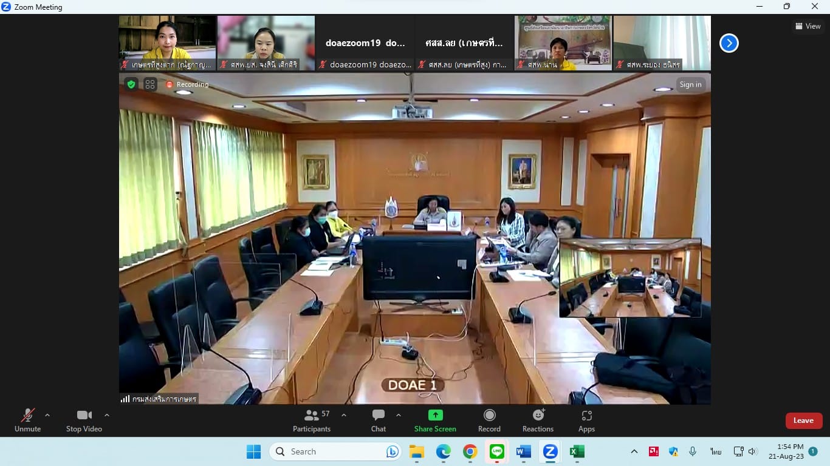Viewport: 830px width, 466px height.
Task: Click the grid layout icon beside Recording
Action: pyautogui.click(x=150, y=84)
